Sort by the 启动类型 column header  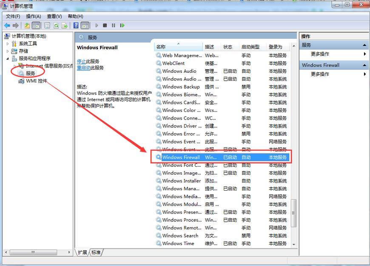(x=253, y=47)
